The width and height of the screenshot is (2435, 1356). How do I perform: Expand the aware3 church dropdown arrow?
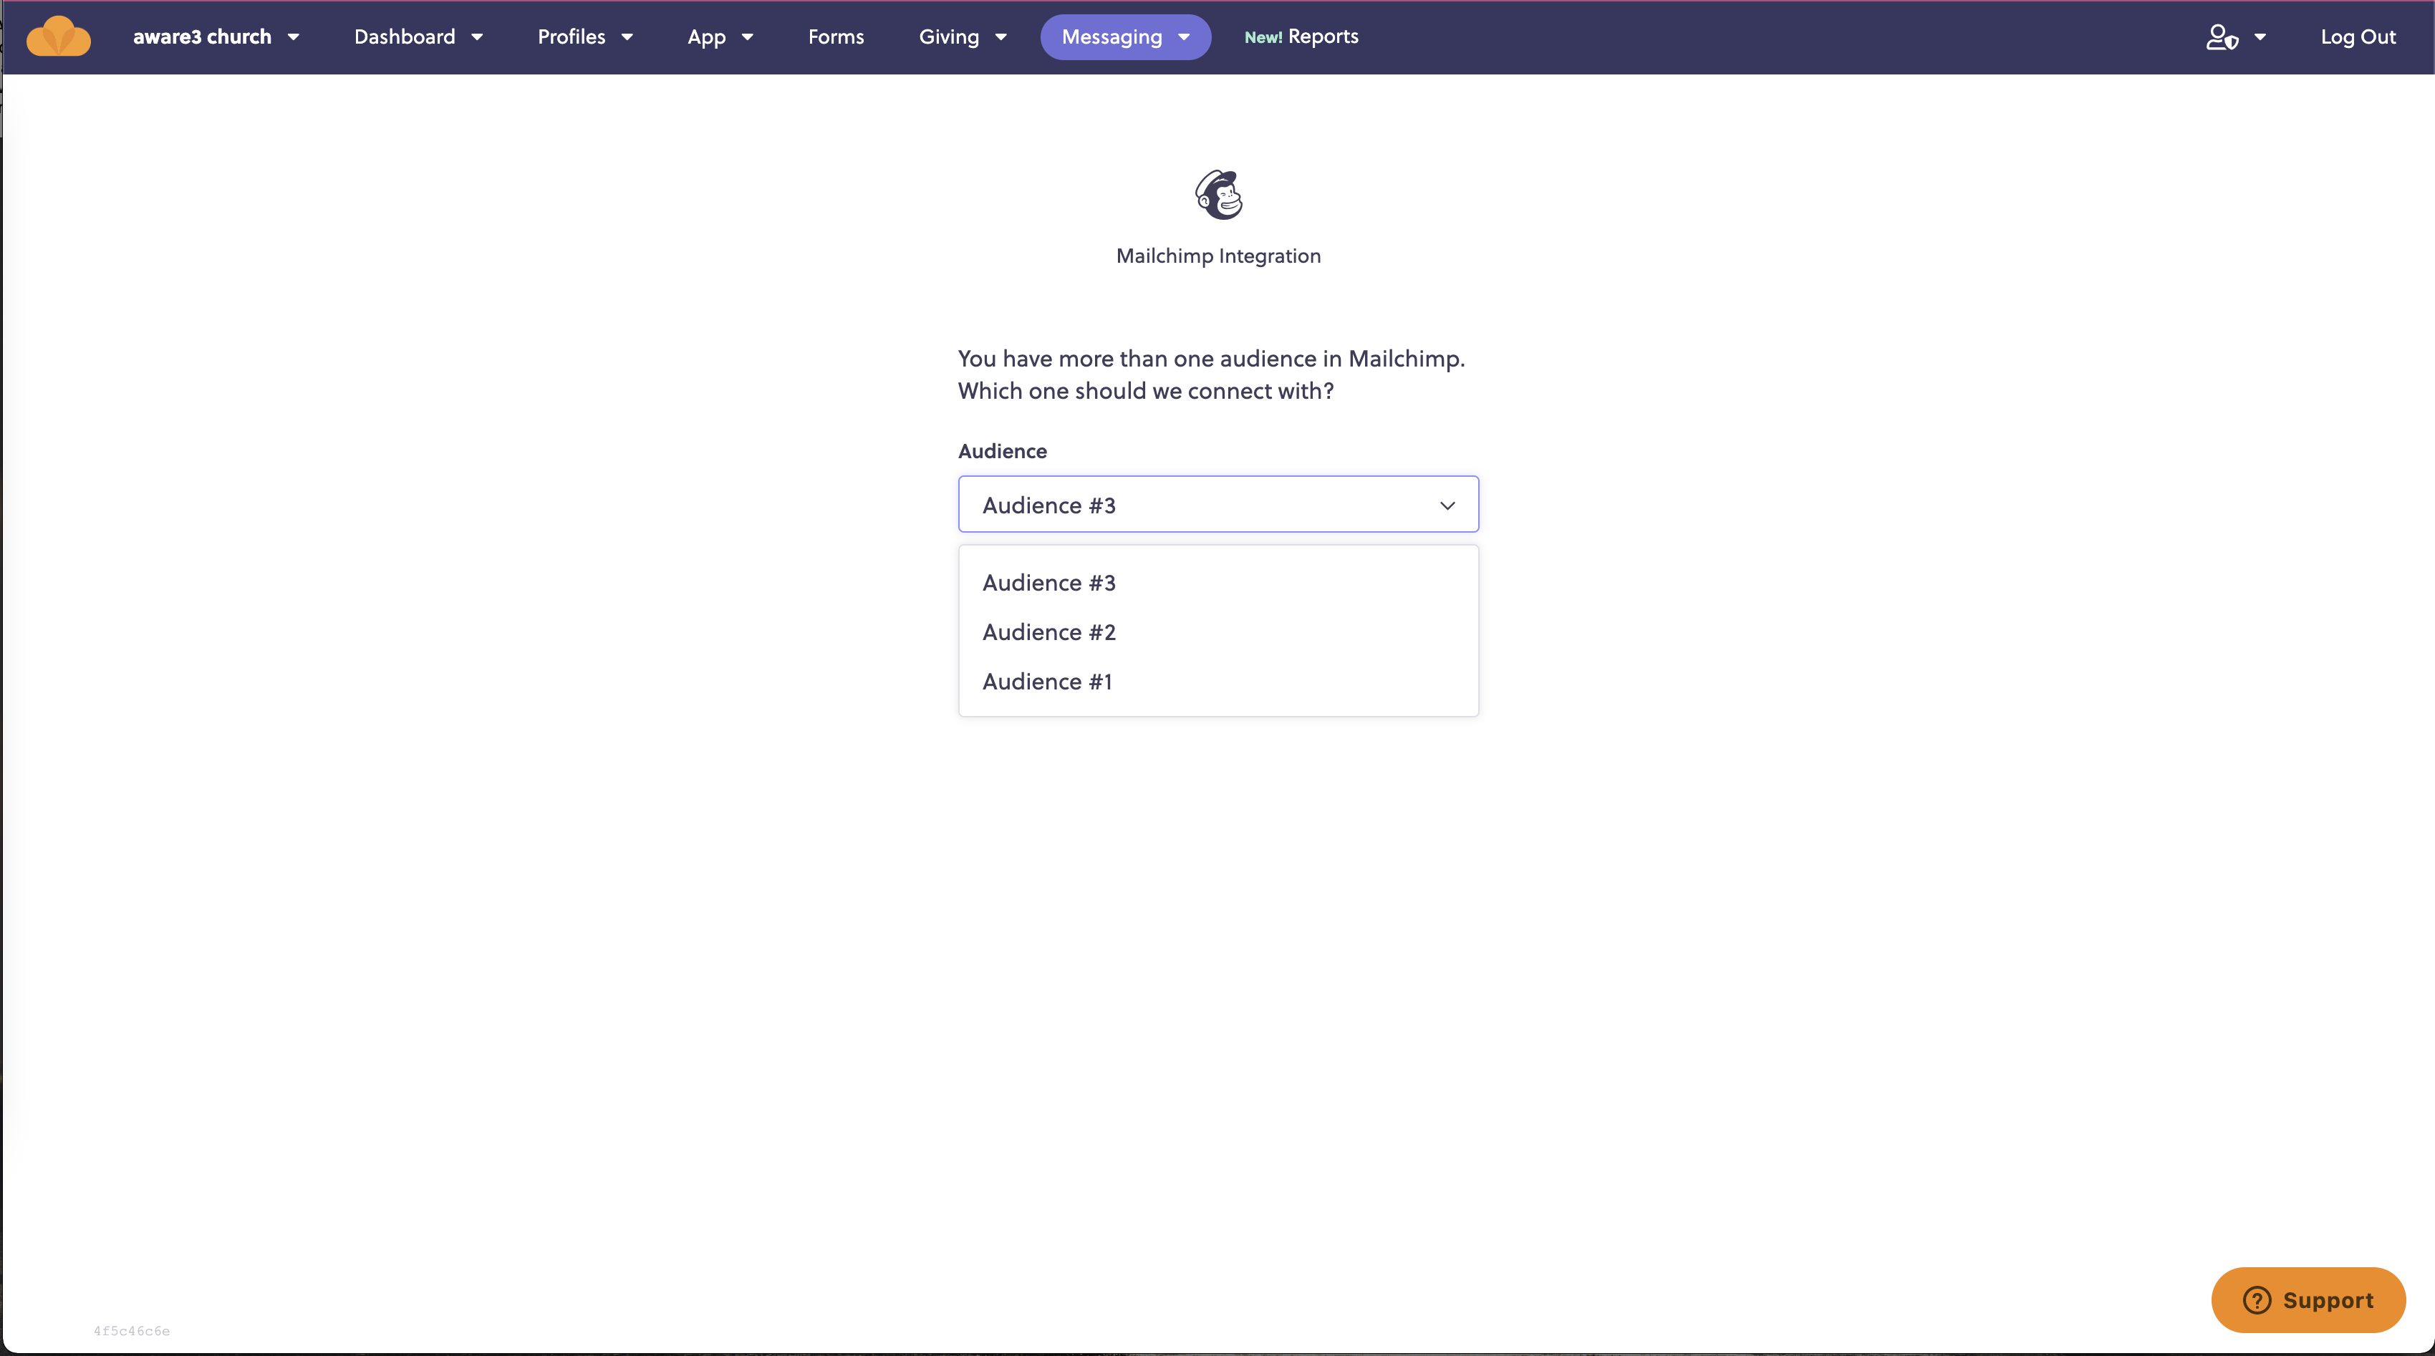293,37
